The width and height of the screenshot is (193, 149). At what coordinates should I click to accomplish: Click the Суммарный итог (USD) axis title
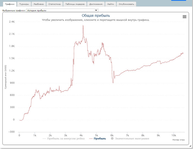pyautogui.click(x=6, y=77)
